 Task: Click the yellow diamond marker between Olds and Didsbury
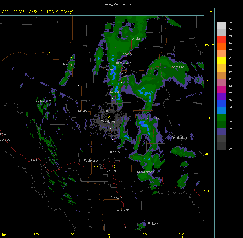(109, 118)
